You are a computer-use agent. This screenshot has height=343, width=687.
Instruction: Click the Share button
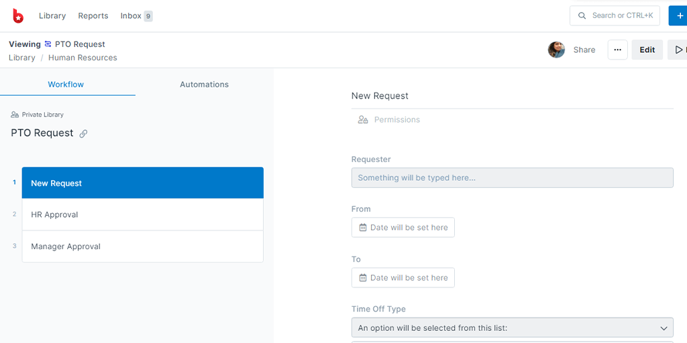584,50
